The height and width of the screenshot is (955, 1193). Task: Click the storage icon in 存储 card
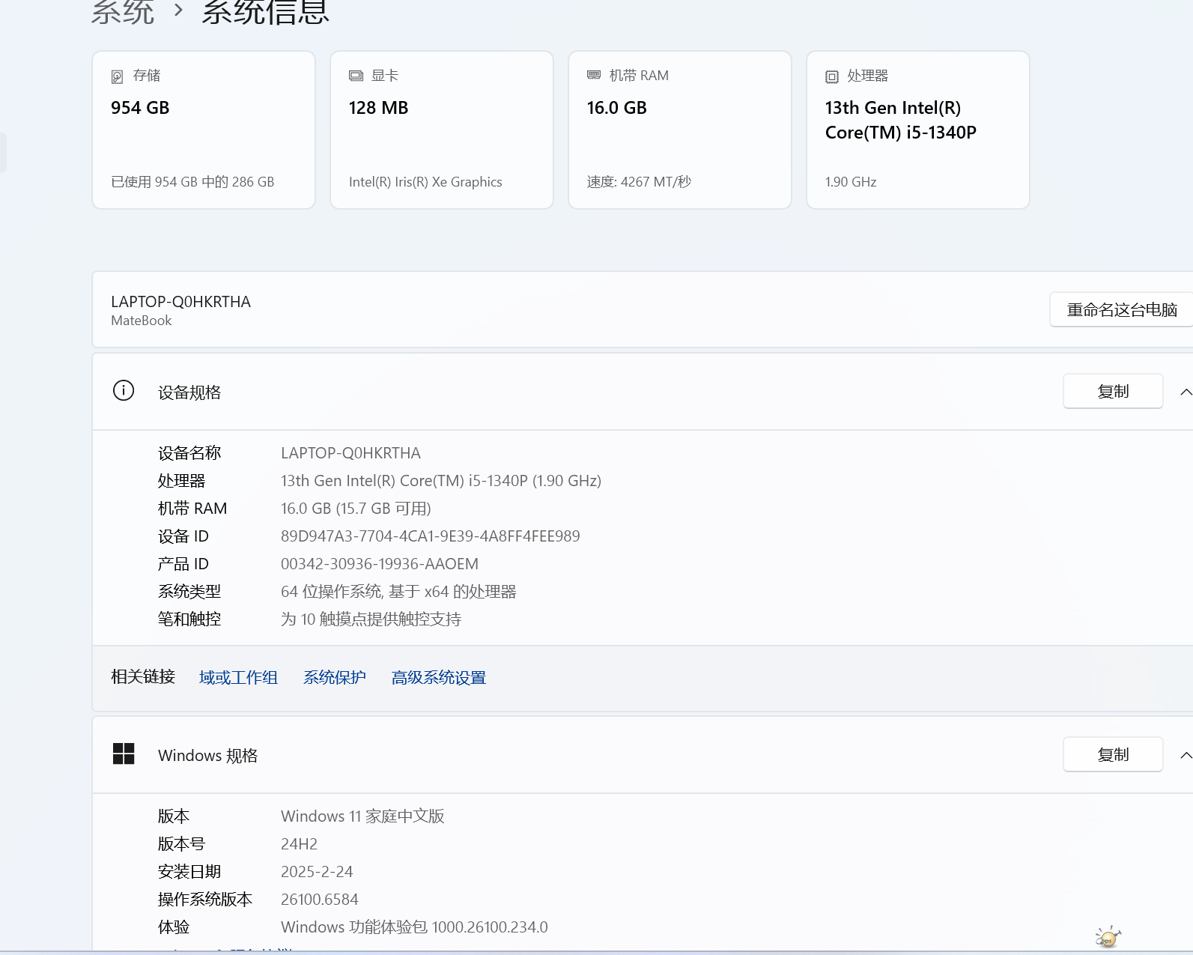(x=117, y=76)
